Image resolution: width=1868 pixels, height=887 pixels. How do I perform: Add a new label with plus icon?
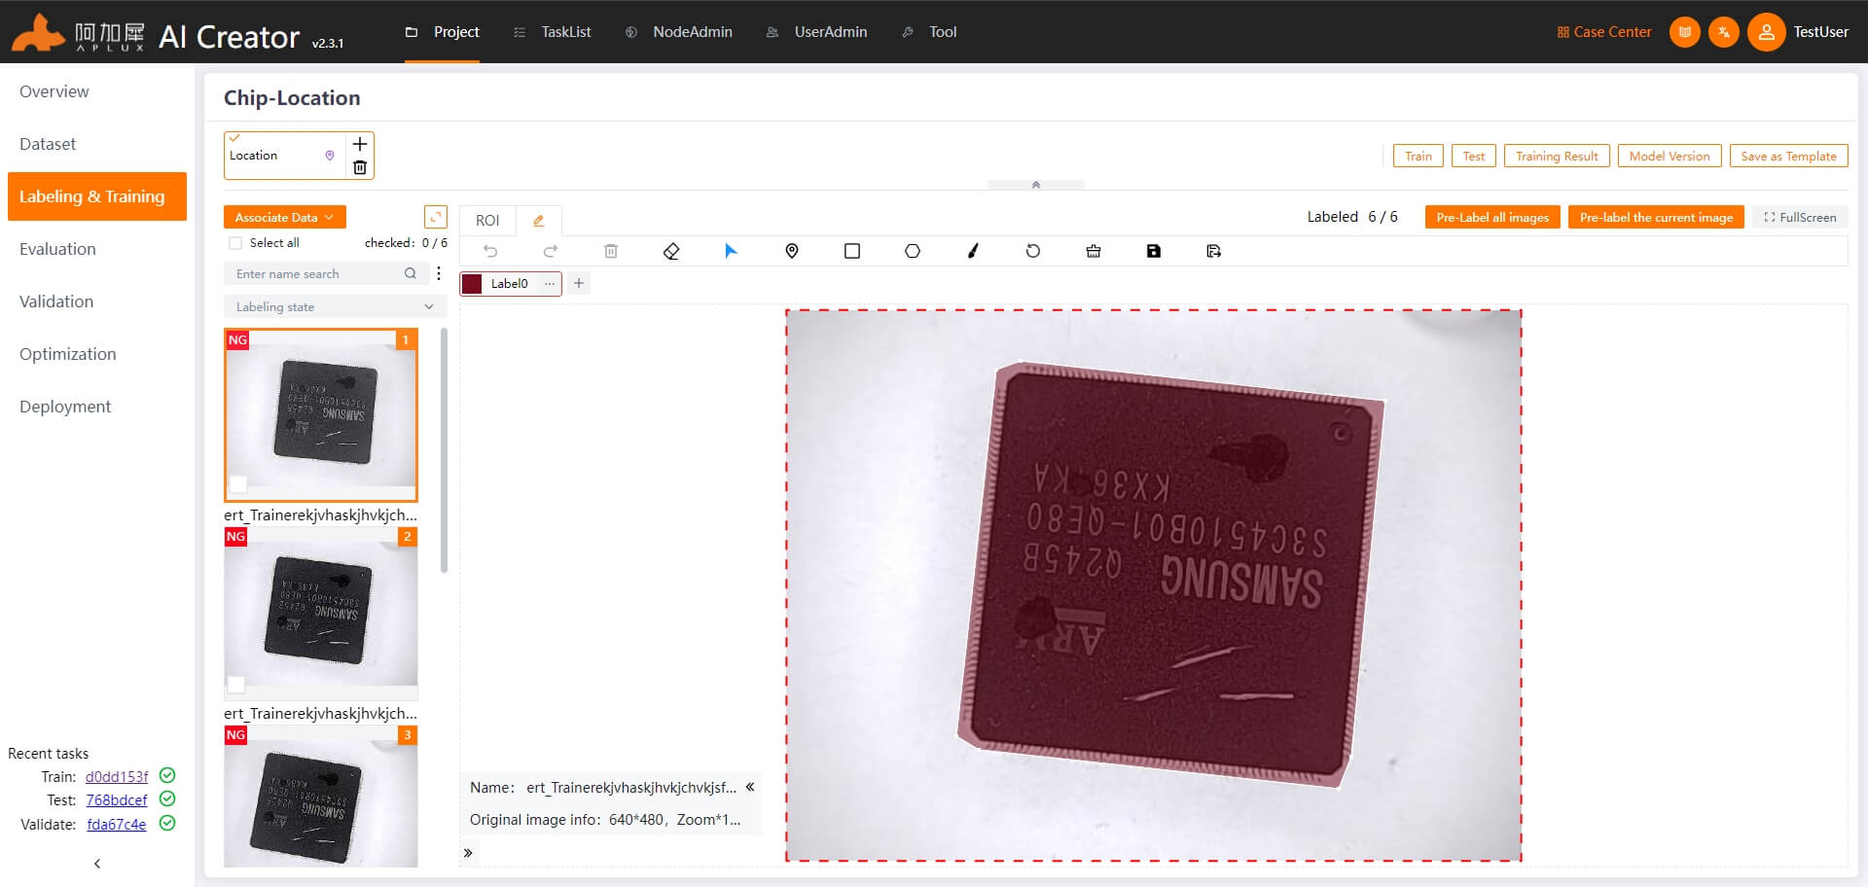(x=579, y=283)
